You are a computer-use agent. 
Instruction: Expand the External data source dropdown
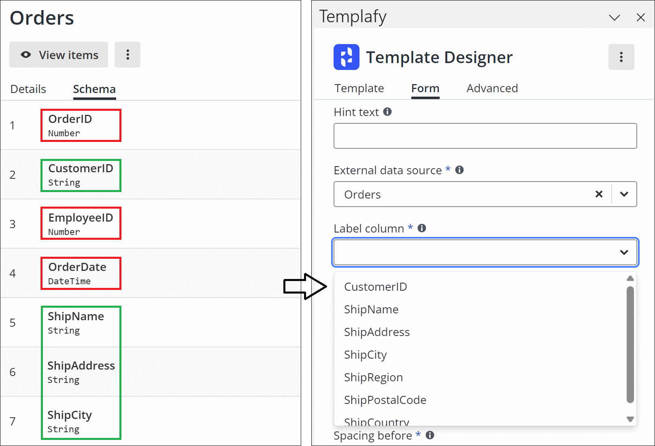point(624,194)
